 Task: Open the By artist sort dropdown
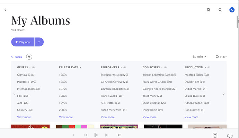pos(200,57)
